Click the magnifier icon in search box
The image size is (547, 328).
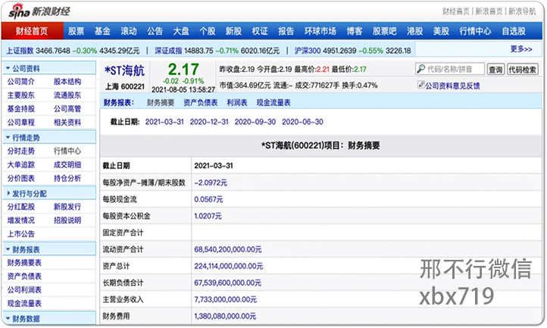point(421,68)
